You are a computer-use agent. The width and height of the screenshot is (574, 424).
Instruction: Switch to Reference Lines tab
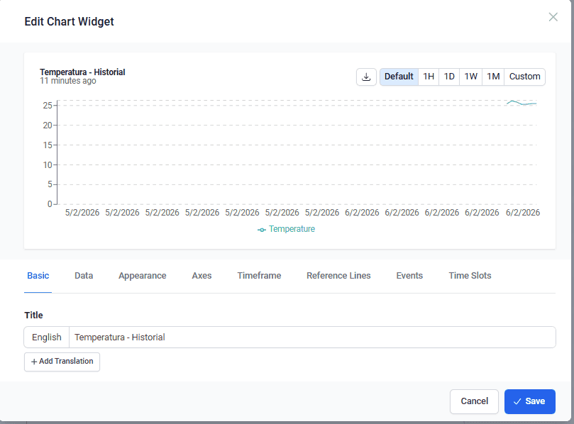[338, 276]
